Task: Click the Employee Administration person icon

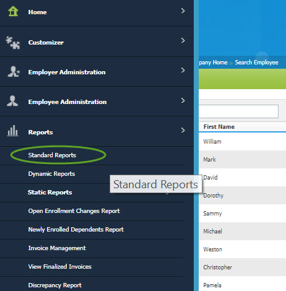Action: click(12, 101)
